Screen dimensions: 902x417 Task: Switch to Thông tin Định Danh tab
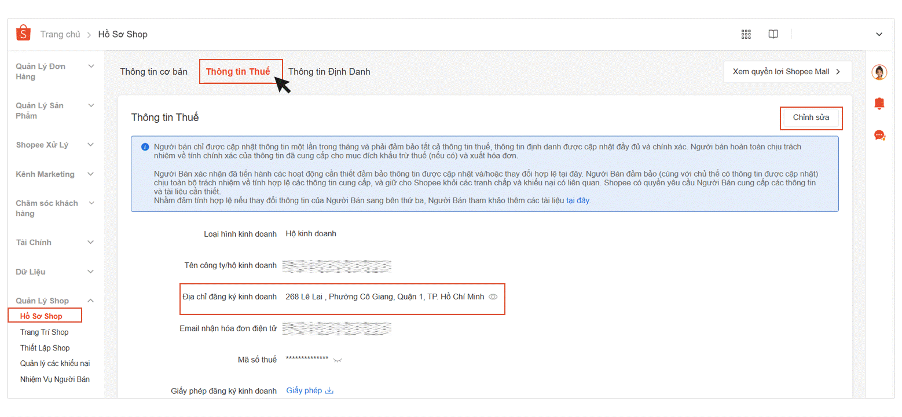(x=329, y=72)
